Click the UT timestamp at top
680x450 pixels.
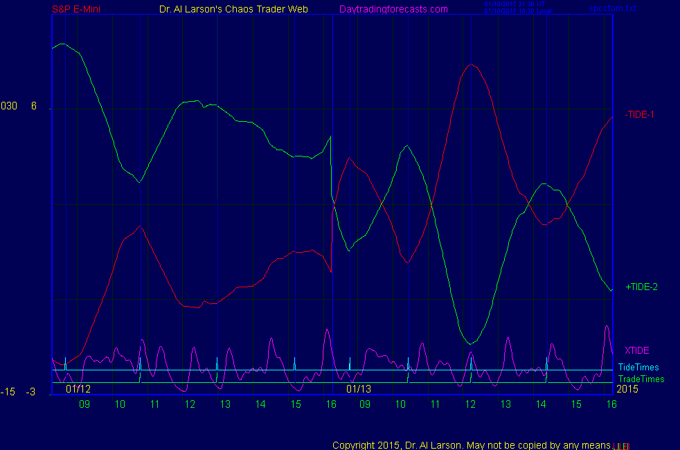pyautogui.click(x=515, y=4)
